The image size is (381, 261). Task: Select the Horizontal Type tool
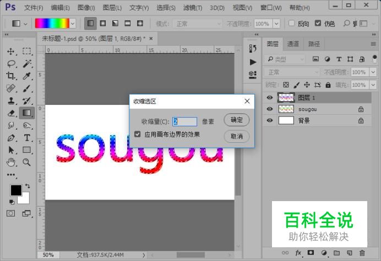tap(26, 138)
